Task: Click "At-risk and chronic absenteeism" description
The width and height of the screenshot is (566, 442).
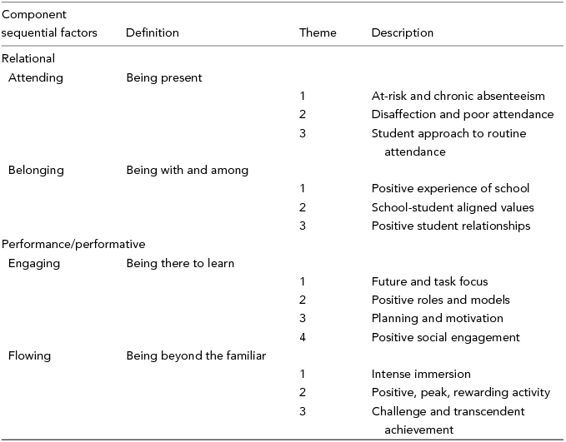Action: (x=458, y=96)
